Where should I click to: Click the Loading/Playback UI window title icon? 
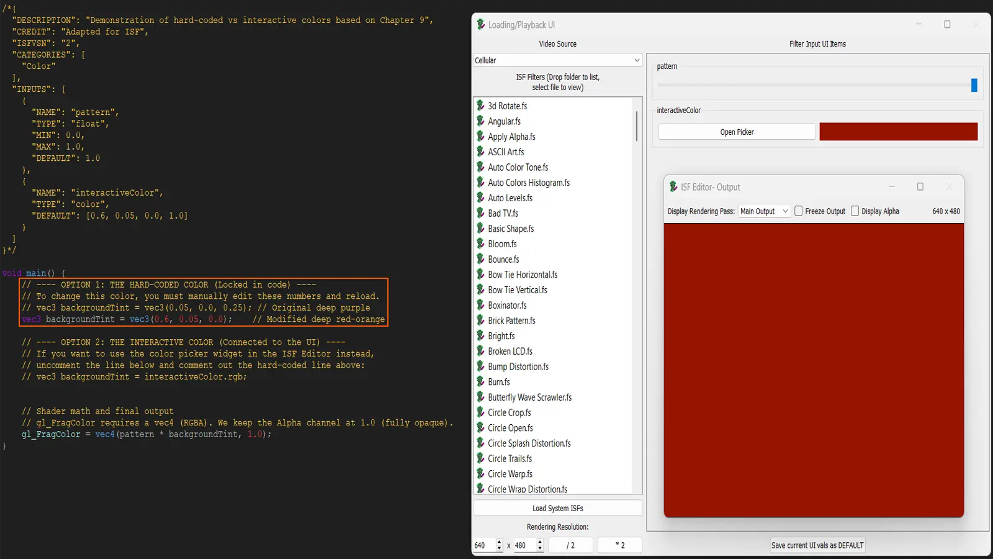(x=481, y=24)
